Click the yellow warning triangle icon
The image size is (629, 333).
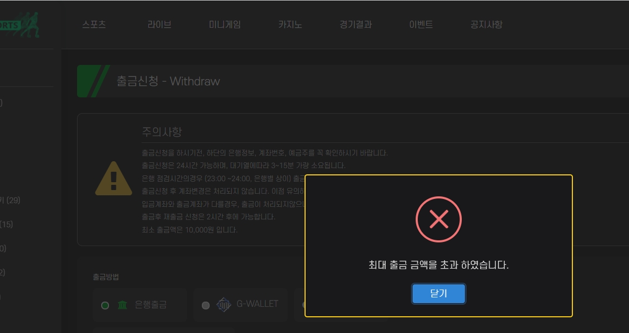113,179
